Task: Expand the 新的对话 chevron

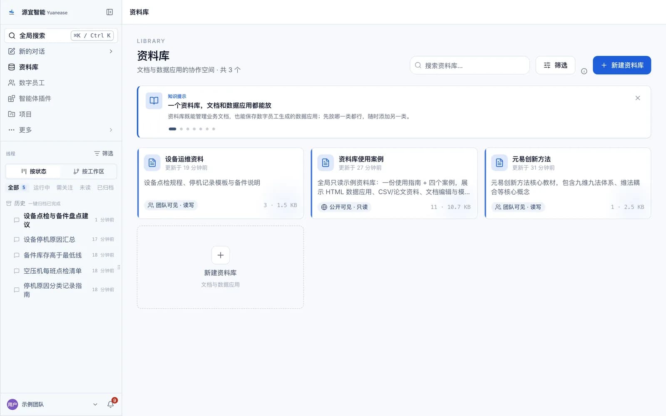Action: coord(111,51)
